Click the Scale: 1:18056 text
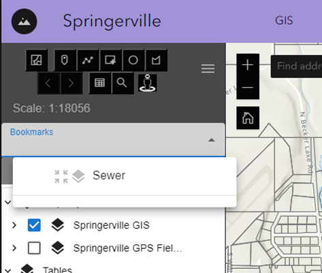 pyautogui.click(x=52, y=108)
